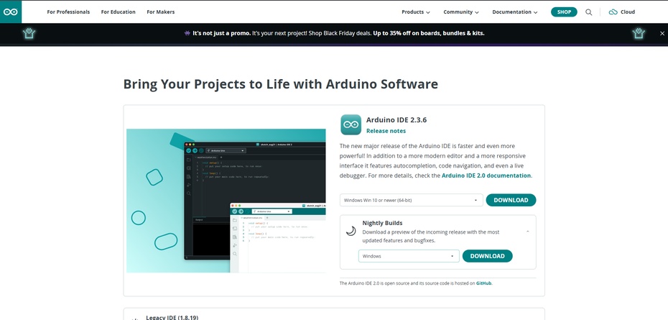Screen dimensions: 668x320
Task: Click the right gift icon on promo banner
Action: tap(639, 33)
